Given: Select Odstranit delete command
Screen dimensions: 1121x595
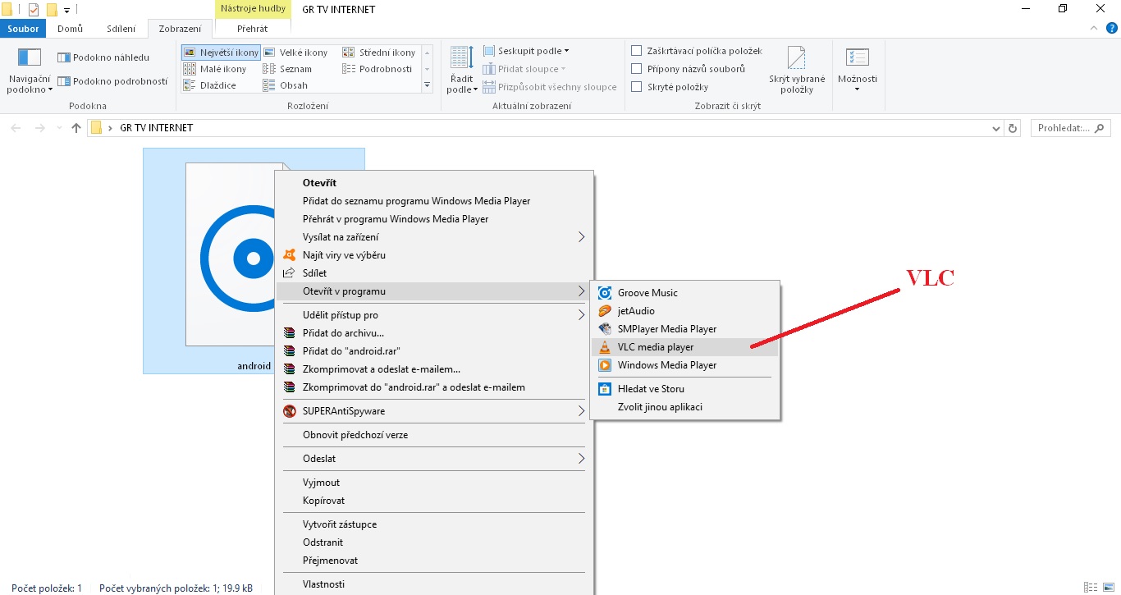Looking at the screenshot, I should pyautogui.click(x=433, y=542).
